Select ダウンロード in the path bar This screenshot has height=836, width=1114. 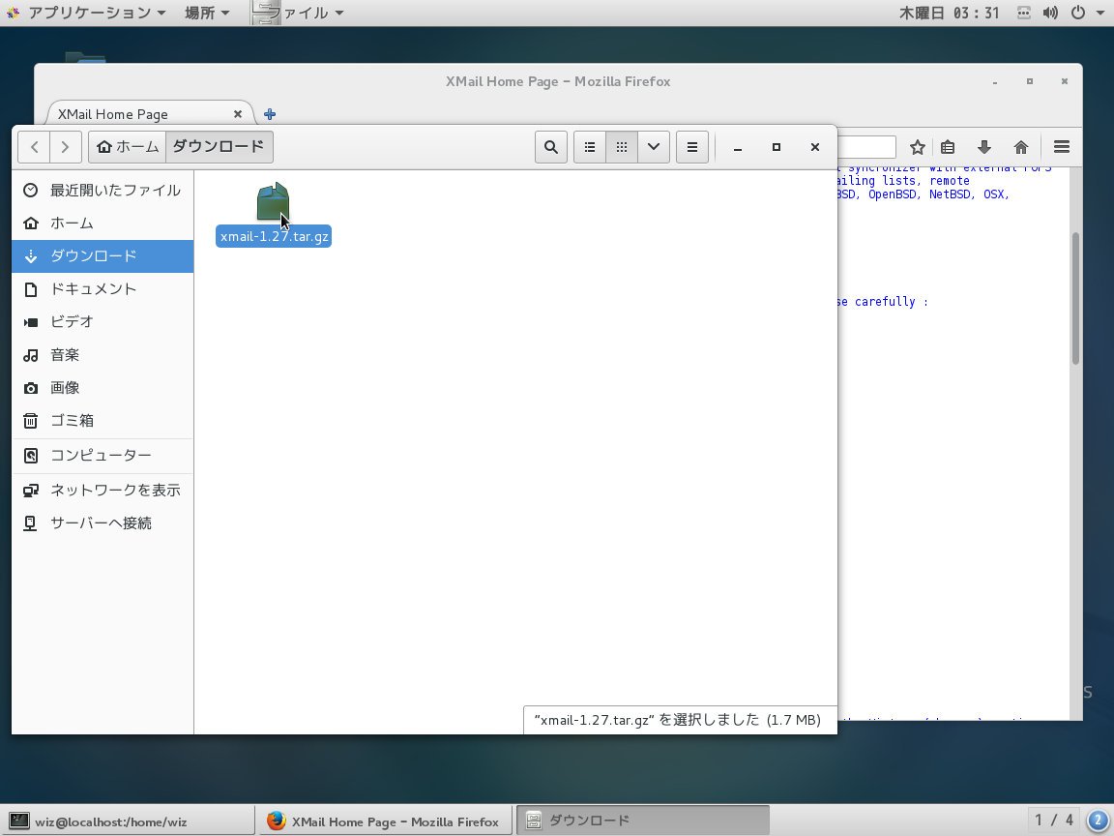click(x=219, y=147)
